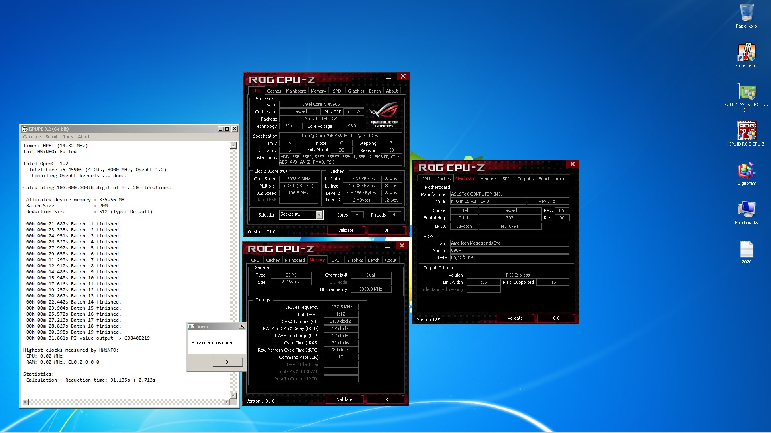Open About tab in Mainboard CPU-Z window
This screenshot has width=771, height=433.
[x=561, y=179]
